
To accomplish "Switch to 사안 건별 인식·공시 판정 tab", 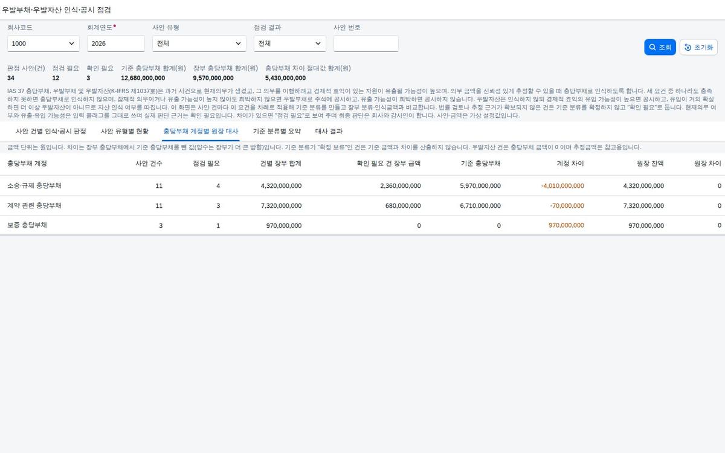I will pos(51,131).
